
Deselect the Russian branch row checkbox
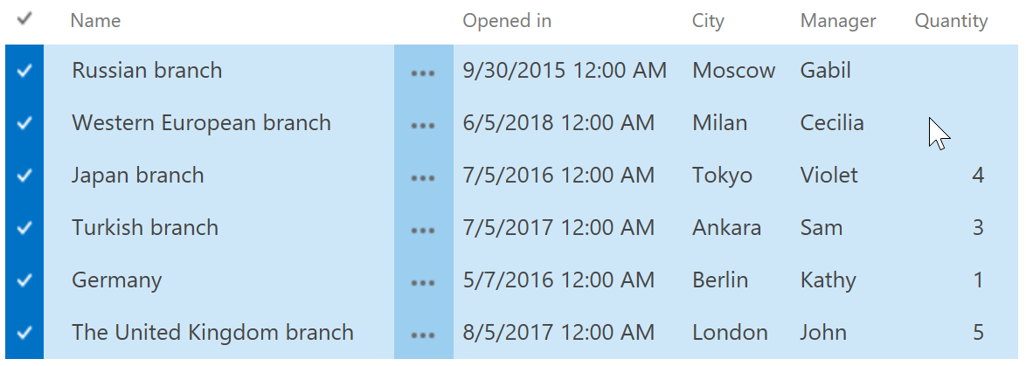coord(24,72)
